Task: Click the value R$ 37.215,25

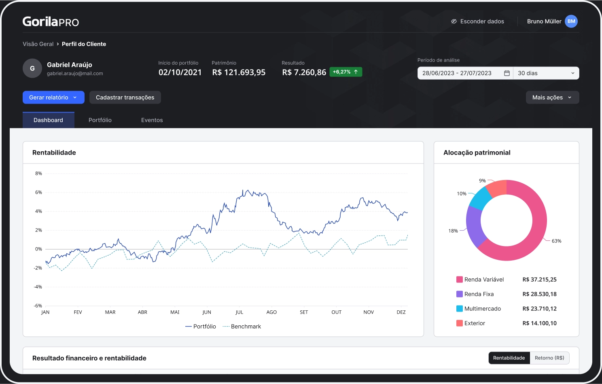Action: coord(540,280)
